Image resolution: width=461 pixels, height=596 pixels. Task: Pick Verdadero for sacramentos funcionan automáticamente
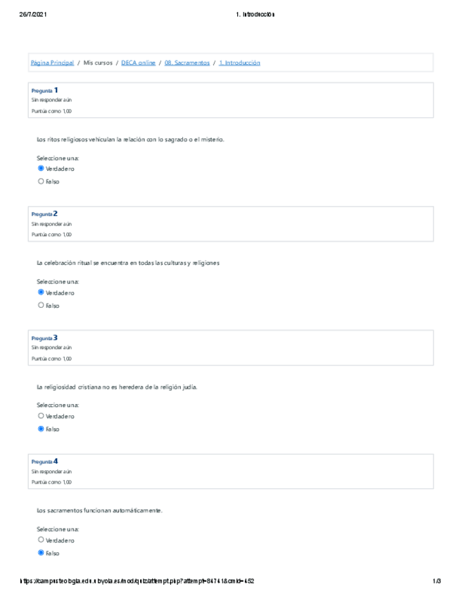[41, 540]
